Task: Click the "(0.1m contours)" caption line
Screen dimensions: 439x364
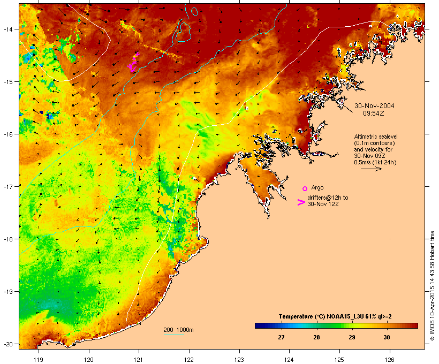Action: [x=374, y=143]
